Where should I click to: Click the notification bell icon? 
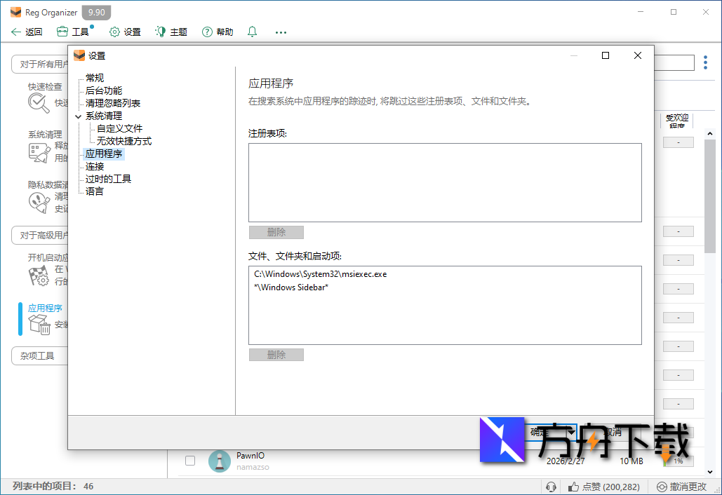pyautogui.click(x=252, y=32)
